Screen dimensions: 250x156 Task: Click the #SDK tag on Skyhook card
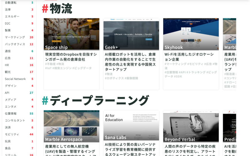(x=178, y=76)
